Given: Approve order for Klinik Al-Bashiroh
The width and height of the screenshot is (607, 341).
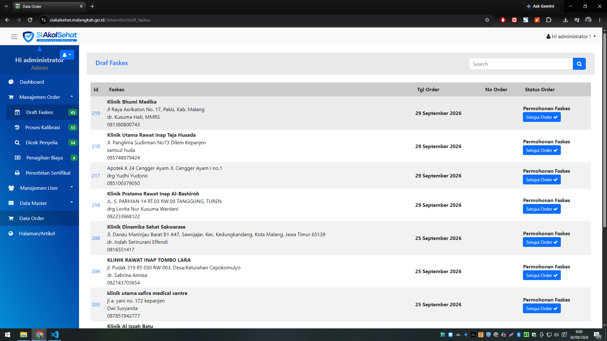Looking at the screenshot, I should click(x=542, y=209).
